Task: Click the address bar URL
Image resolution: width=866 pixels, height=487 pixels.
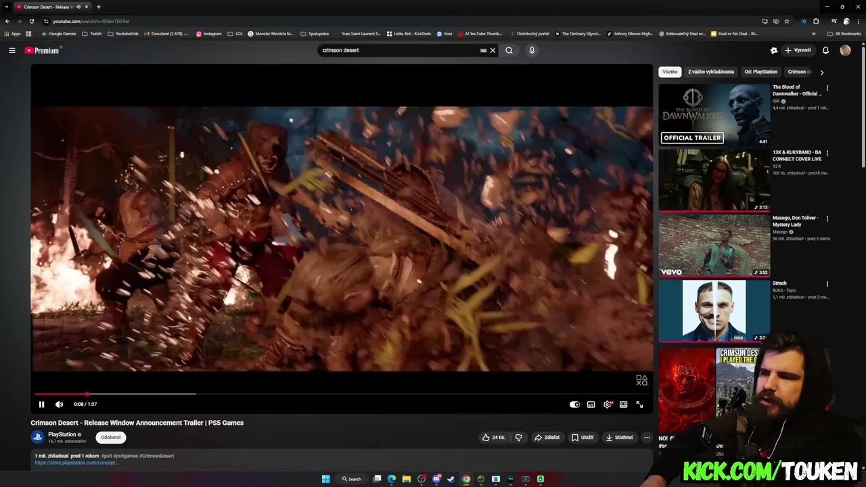Action: click(x=91, y=21)
